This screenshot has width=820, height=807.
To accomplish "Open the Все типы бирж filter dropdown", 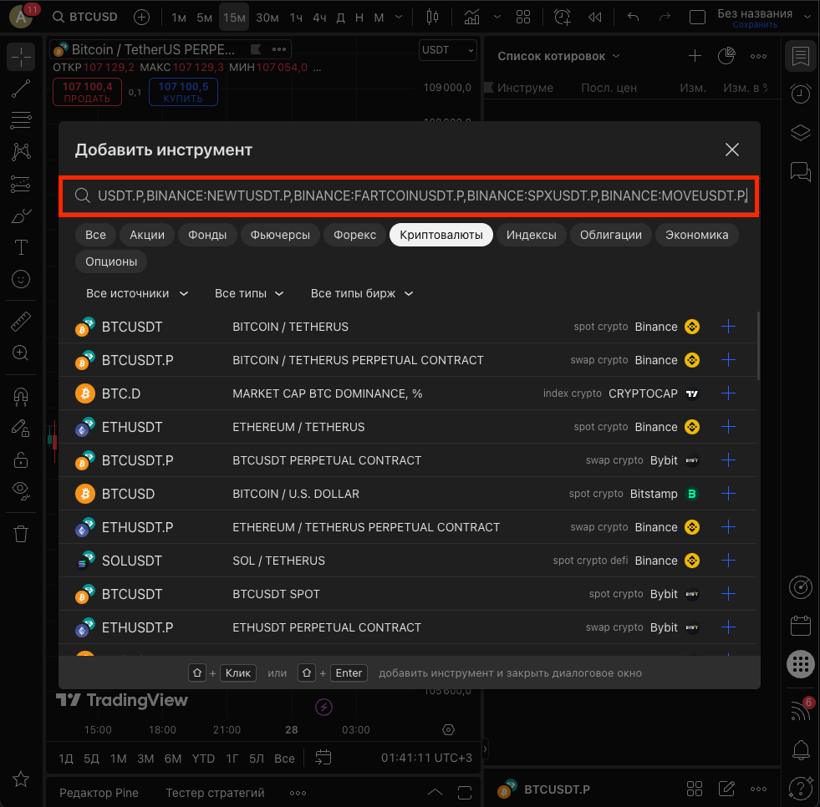I will pyautogui.click(x=362, y=294).
